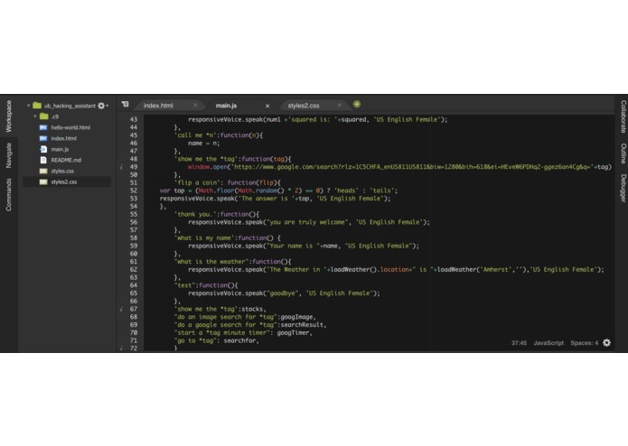Click the JavaScript language mode in status bar
628x446 pixels.
(548, 343)
